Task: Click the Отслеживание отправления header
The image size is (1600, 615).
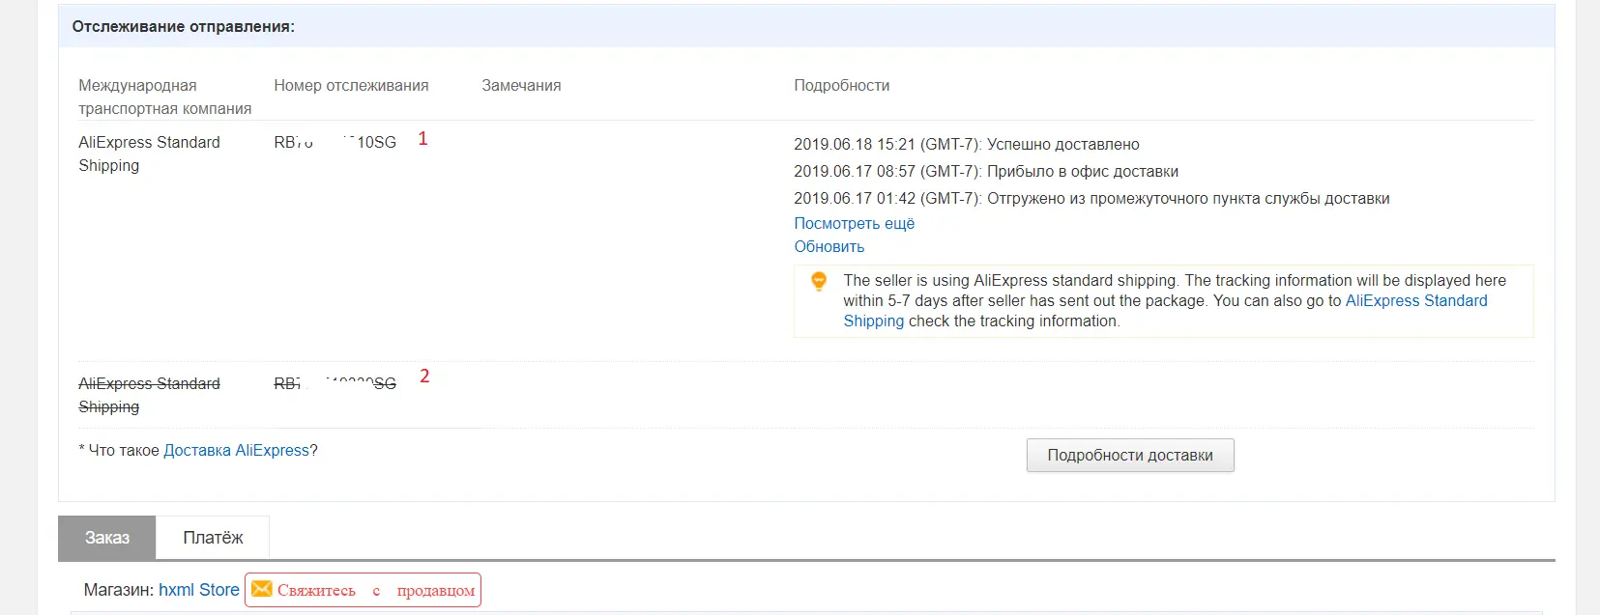Action: 184,27
